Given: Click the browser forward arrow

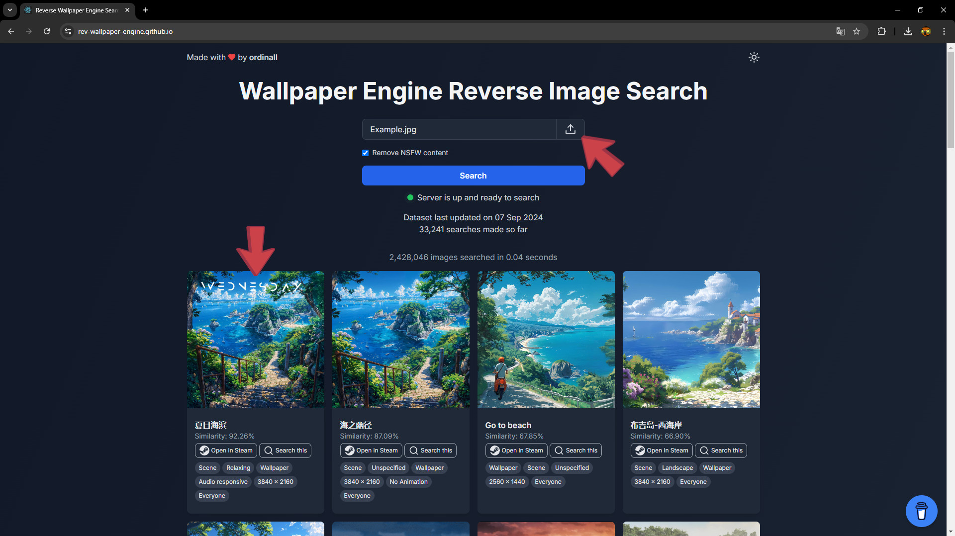Looking at the screenshot, I should (x=29, y=31).
